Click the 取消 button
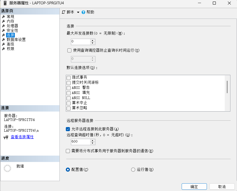 coord(222,187)
